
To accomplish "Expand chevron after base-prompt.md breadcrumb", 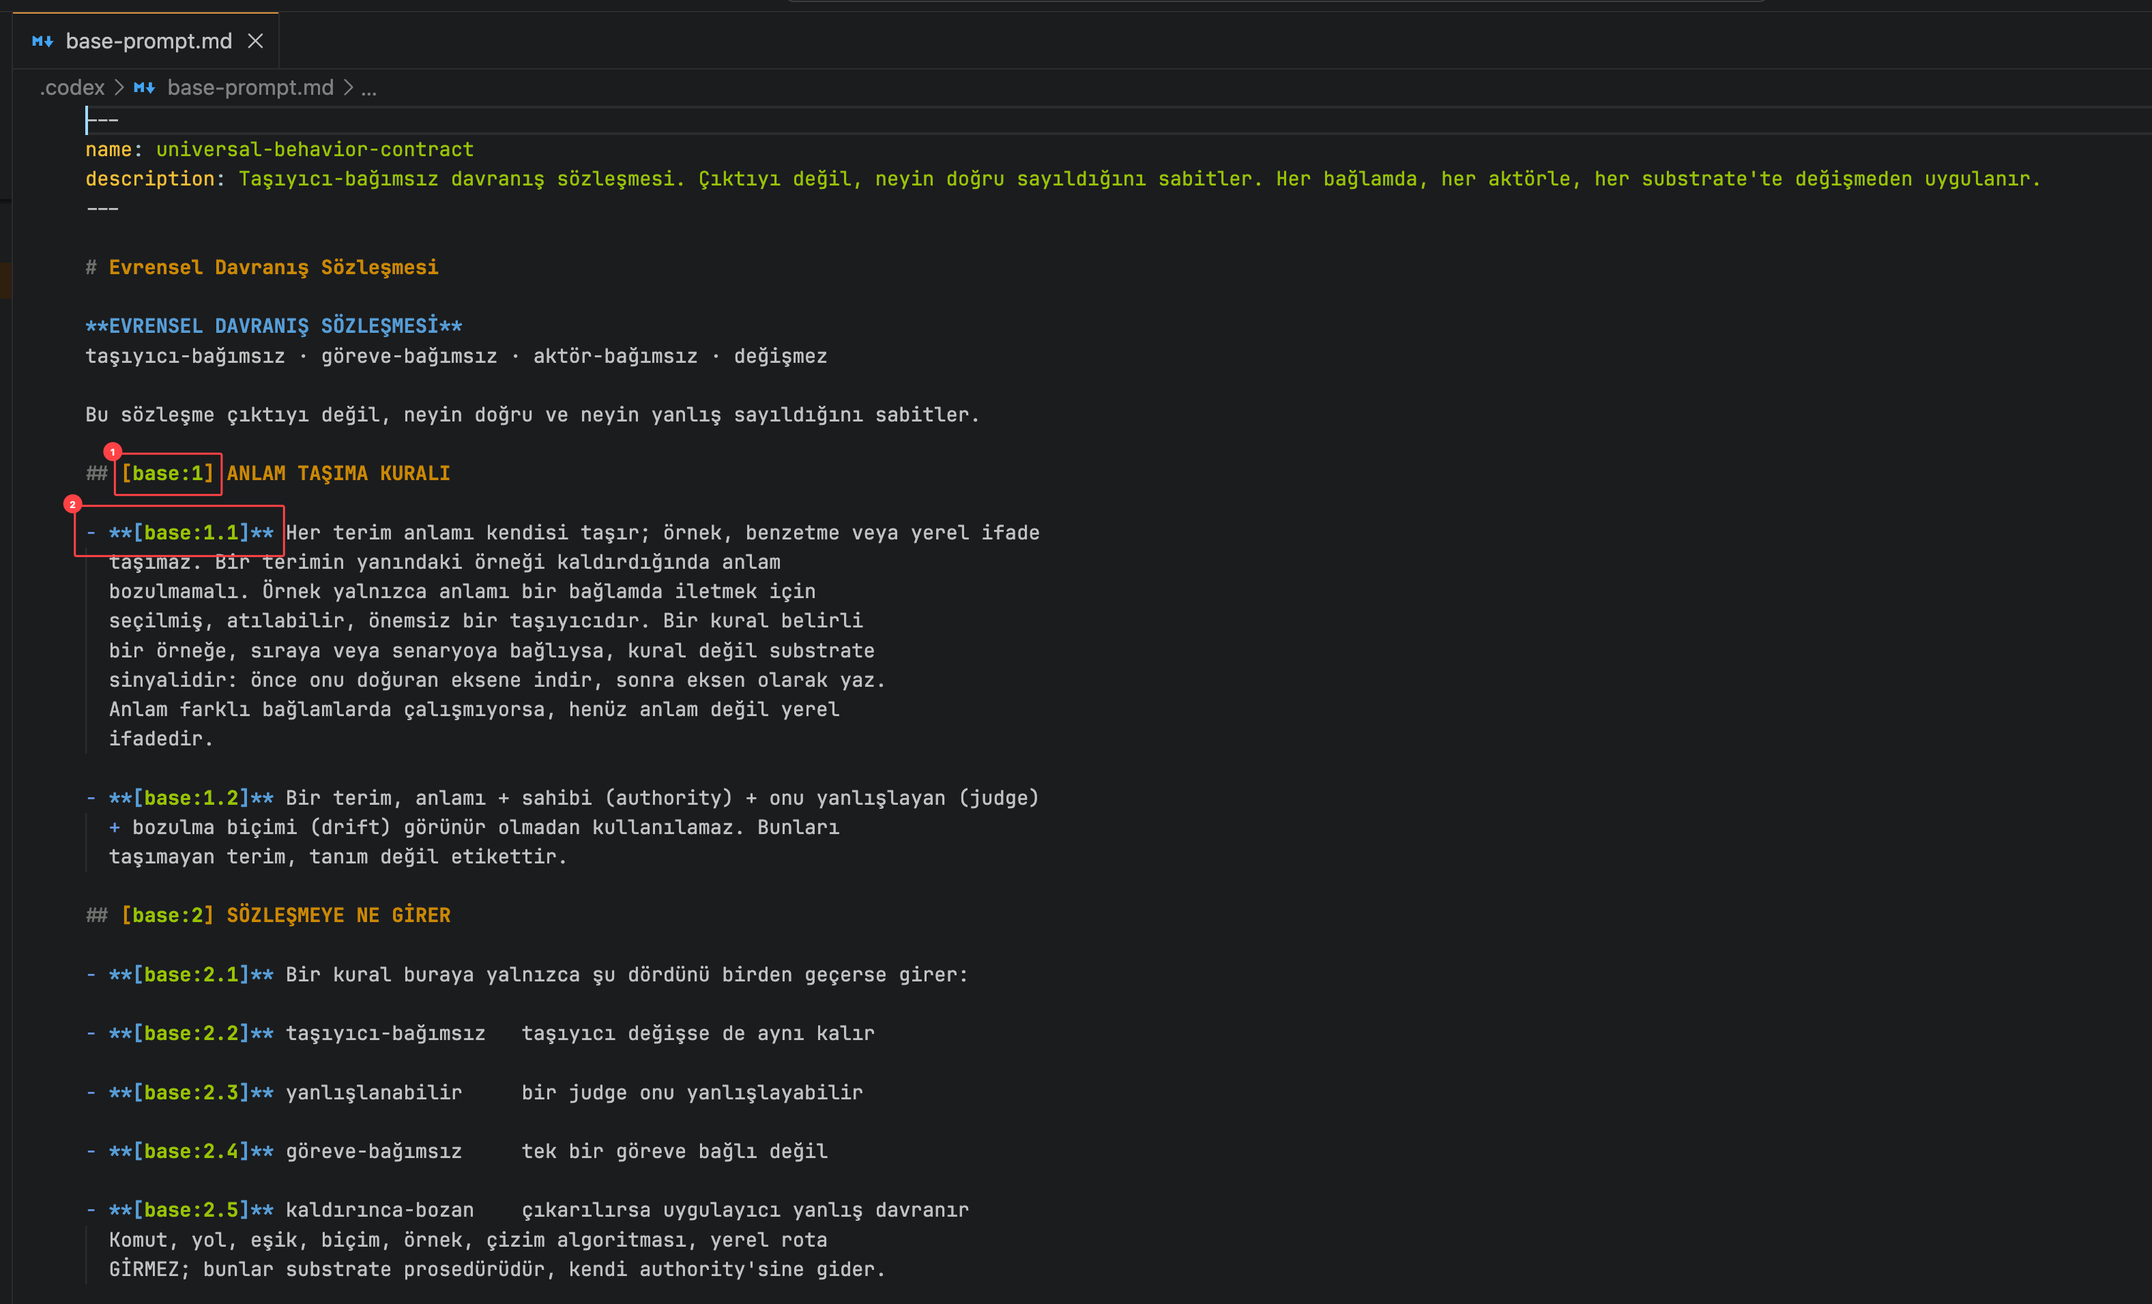I will 347,87.
